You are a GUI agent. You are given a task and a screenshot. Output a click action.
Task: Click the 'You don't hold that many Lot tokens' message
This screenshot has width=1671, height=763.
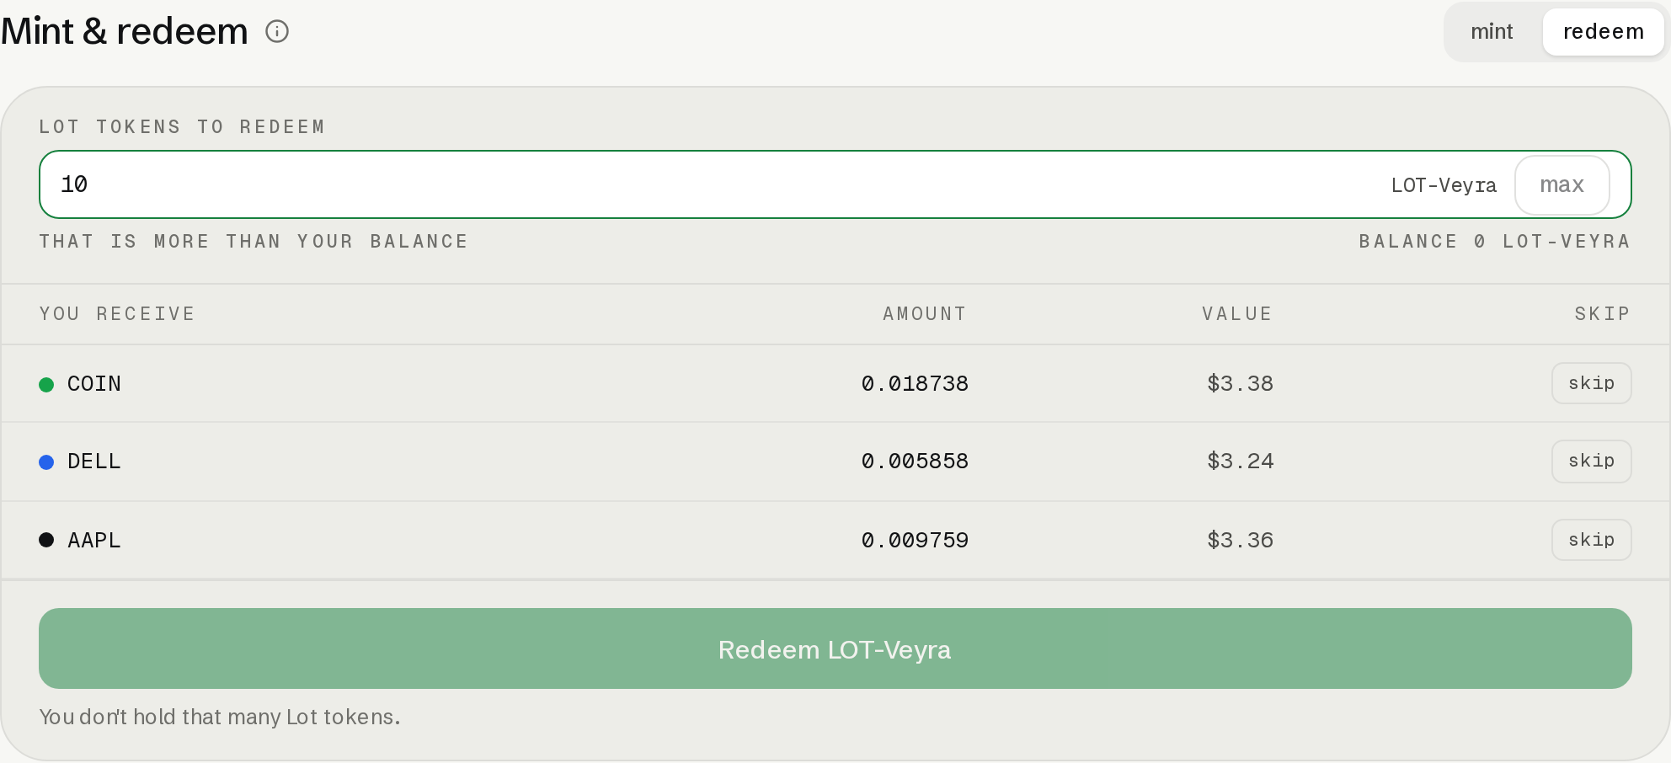220,717
